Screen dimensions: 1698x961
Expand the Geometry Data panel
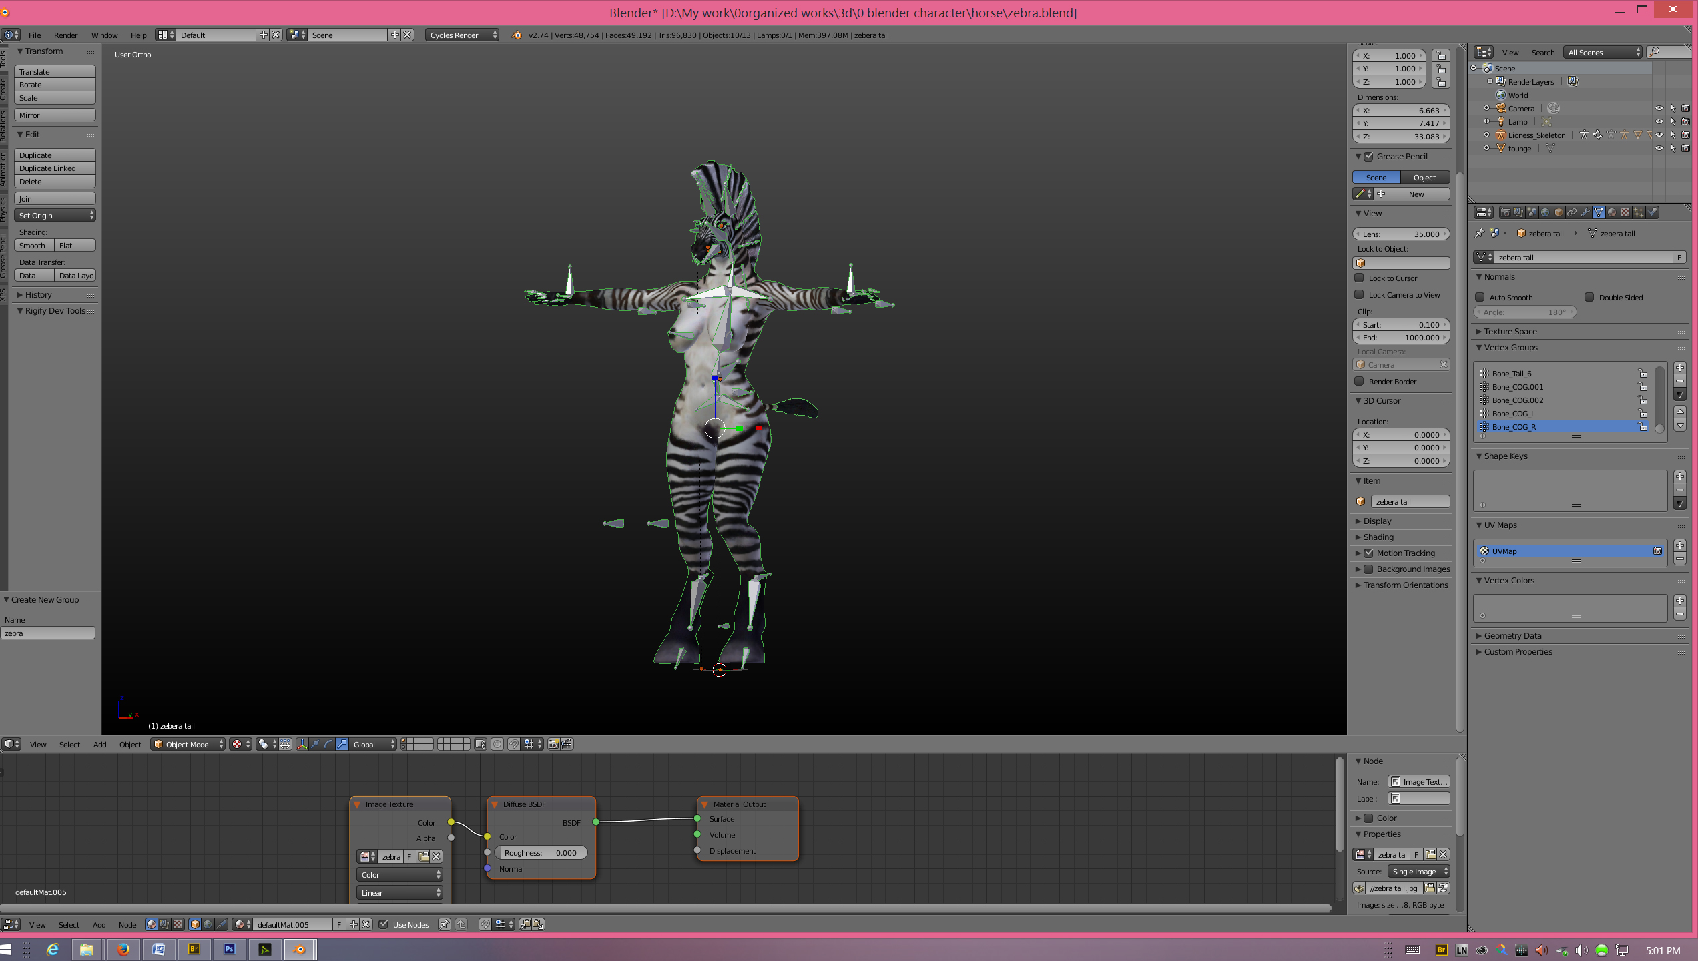(1512, 635)
